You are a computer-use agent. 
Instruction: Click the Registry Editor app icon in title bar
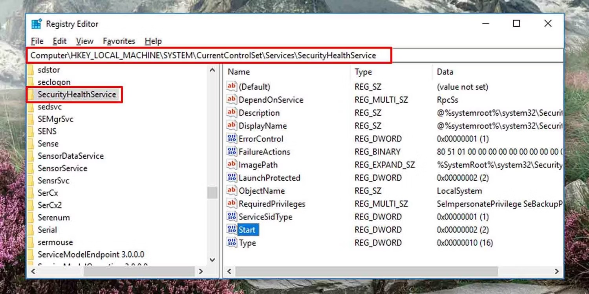pos(37,24)
